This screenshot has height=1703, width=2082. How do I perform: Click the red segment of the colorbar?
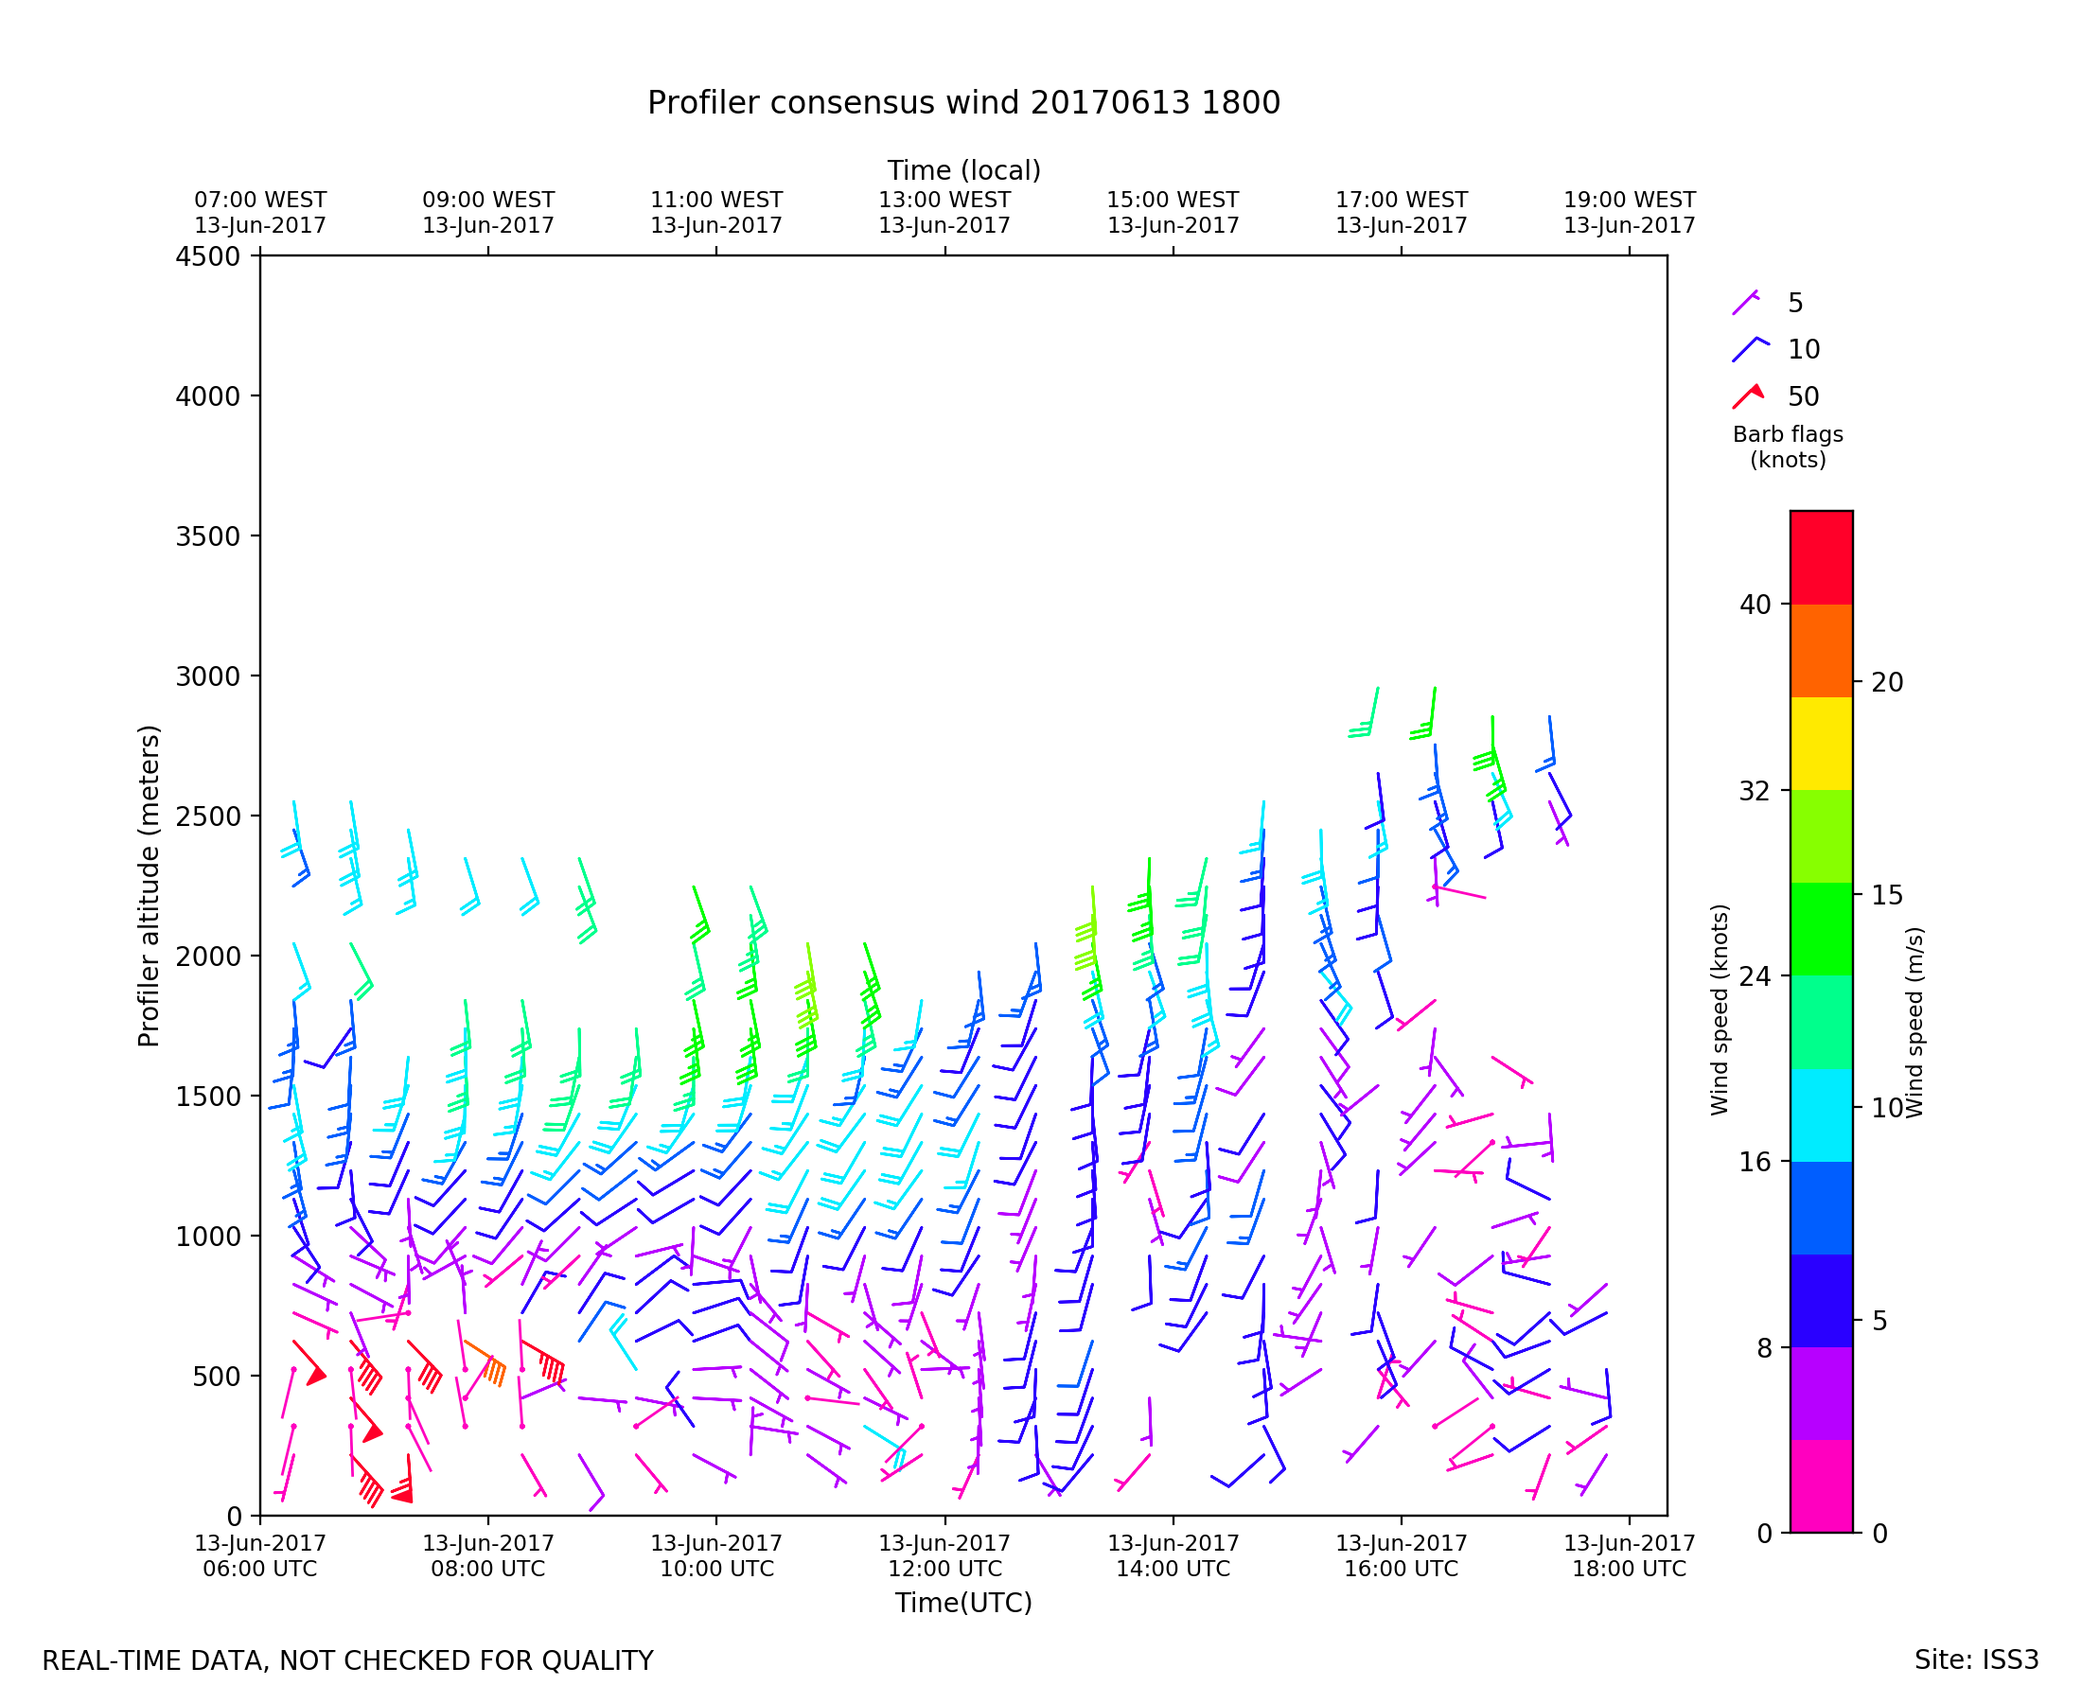1821,557
